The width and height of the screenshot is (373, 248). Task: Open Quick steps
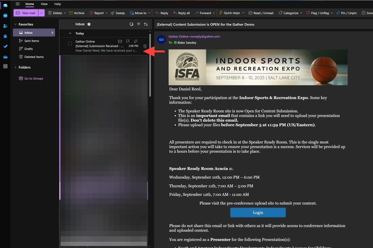point(229,13)
